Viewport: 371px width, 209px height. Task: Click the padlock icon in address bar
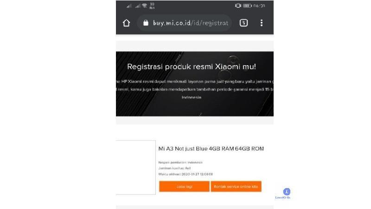[146, 23]
